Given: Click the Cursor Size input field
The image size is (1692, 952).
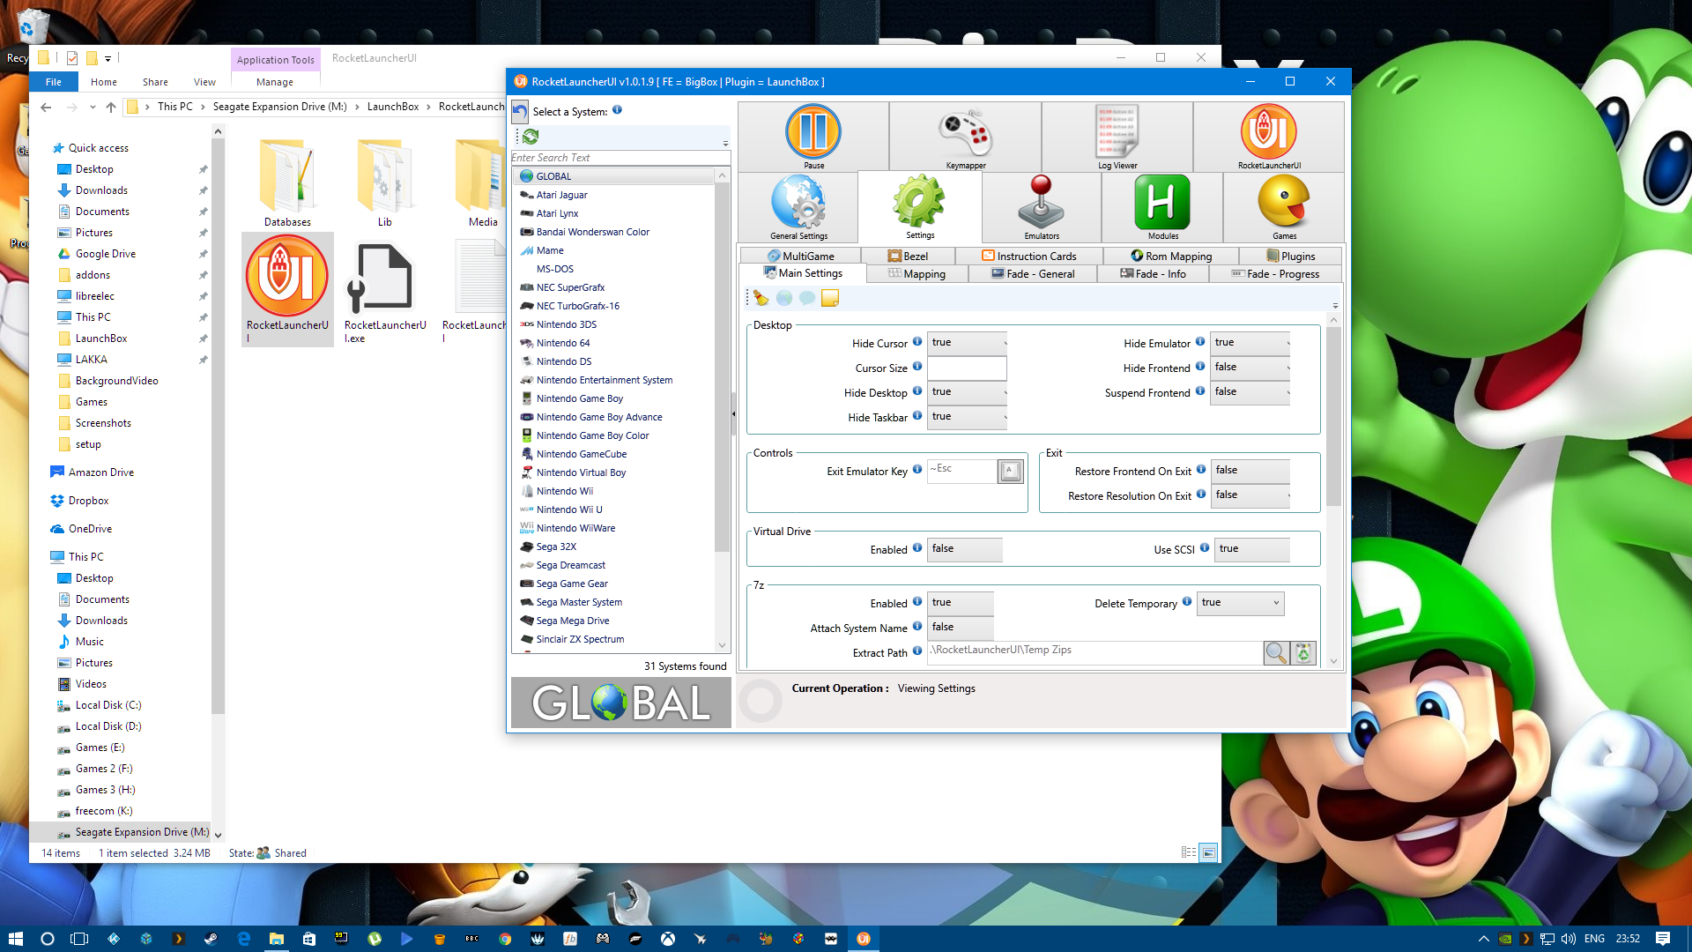Looking at the screenshot, I should point(967,368).
